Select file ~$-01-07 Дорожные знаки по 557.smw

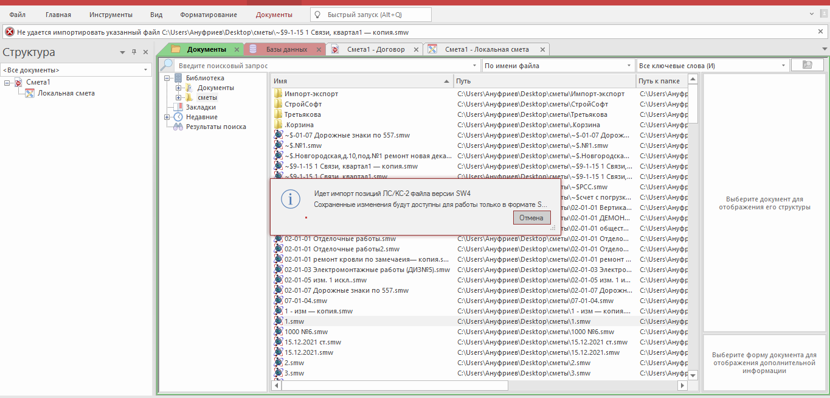347,135
